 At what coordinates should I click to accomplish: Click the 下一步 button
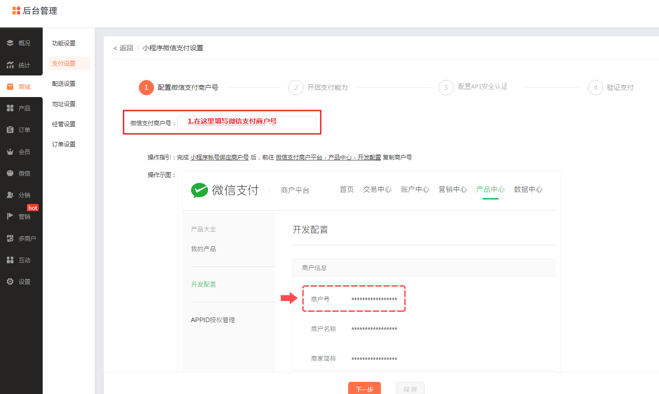tap(364, 389)
